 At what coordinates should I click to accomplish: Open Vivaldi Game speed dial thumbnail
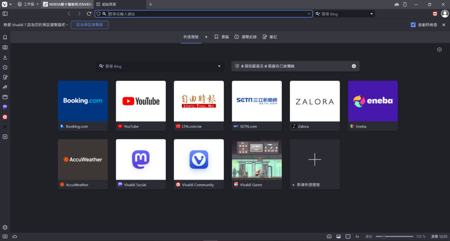257,159
